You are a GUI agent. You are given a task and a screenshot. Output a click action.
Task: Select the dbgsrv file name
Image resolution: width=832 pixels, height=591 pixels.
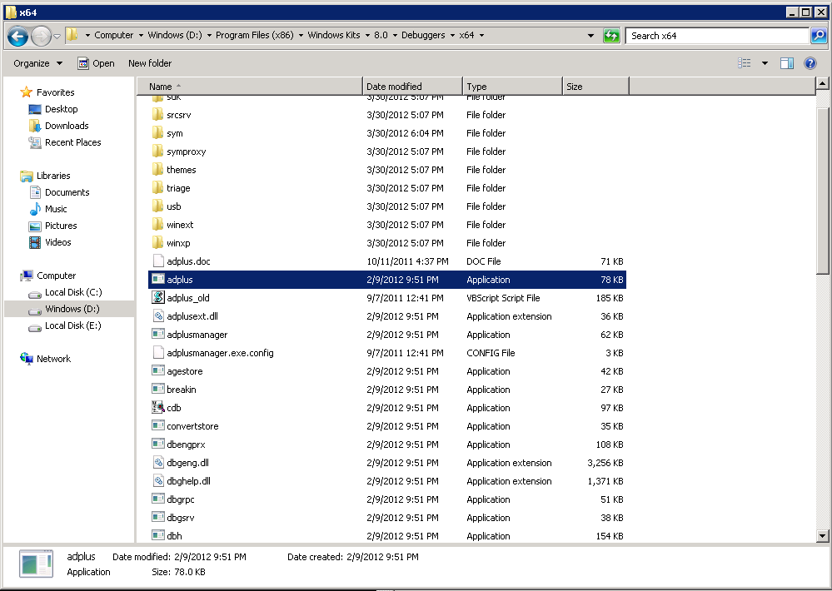pos(181,518)
